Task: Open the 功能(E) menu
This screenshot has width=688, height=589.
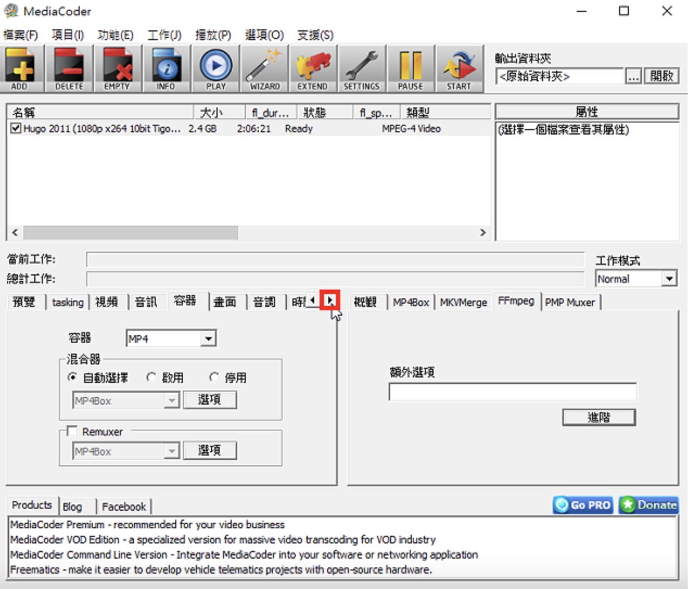Action: tap(116, 35)
